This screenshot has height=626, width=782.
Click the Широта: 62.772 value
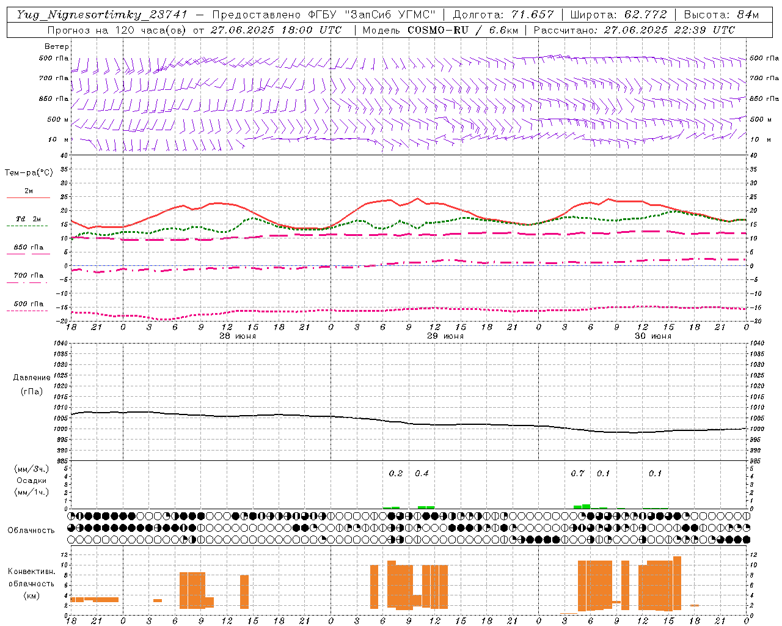618,15
